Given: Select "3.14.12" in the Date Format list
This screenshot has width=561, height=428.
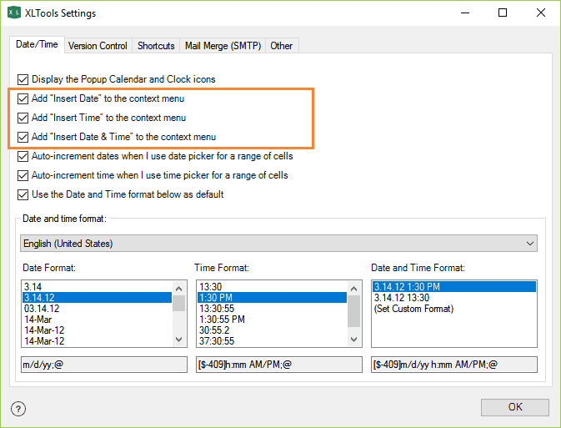Looking at the screenshot, I should pyautogui.click(x=97, y=298).
